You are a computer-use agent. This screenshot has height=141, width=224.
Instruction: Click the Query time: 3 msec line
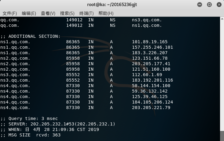[29, 118]
